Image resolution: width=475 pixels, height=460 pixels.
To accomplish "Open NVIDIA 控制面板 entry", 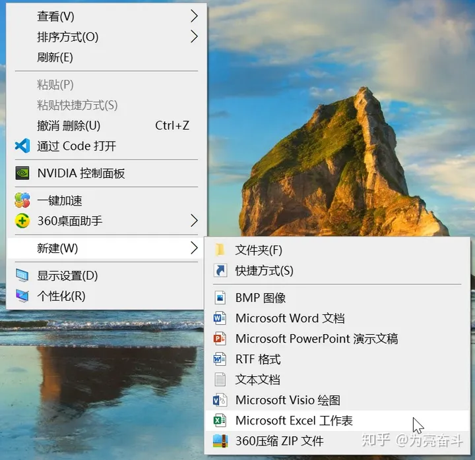I will click(x=106, y=173).
